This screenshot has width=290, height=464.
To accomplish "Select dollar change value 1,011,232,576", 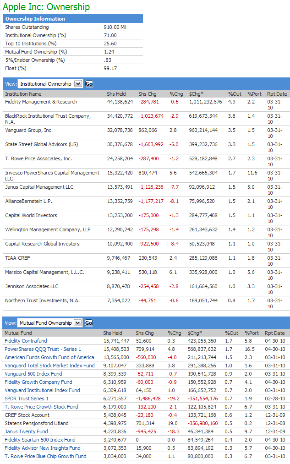I will 206,102.
